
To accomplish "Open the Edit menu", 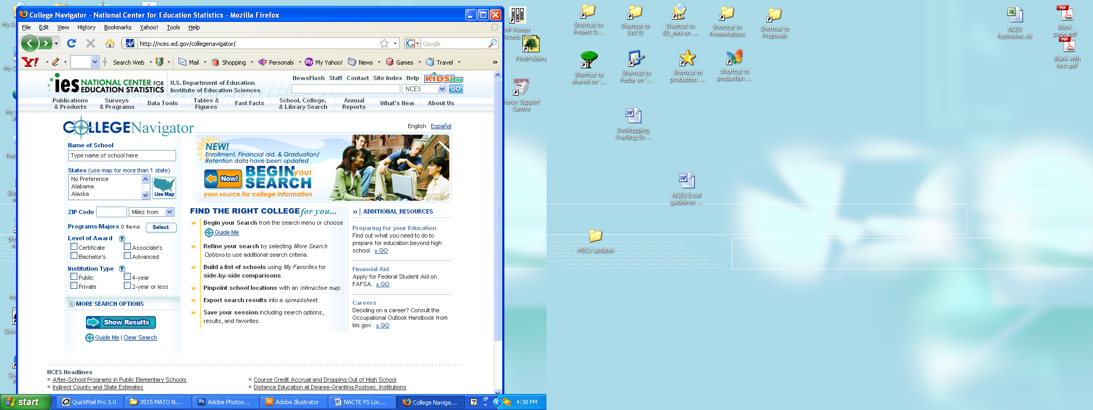I will [44, 27].
